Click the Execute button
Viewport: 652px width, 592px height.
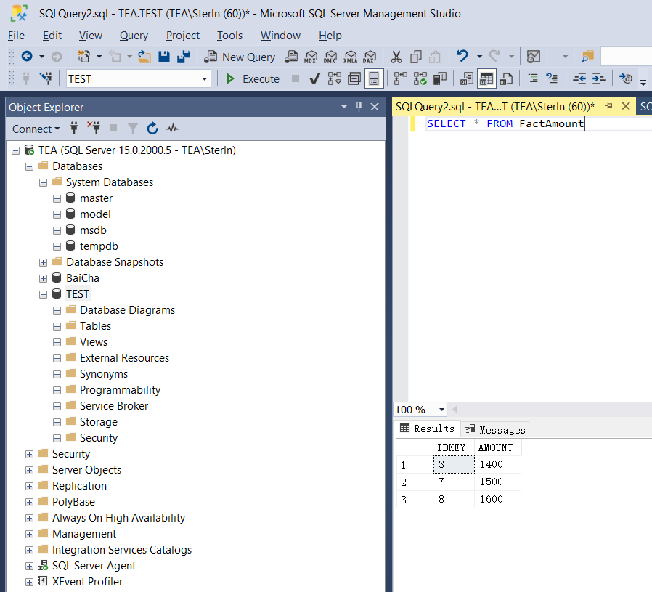(253, 78)
